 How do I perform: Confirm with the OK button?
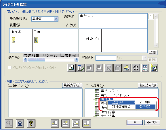click(x=135, y=123)
